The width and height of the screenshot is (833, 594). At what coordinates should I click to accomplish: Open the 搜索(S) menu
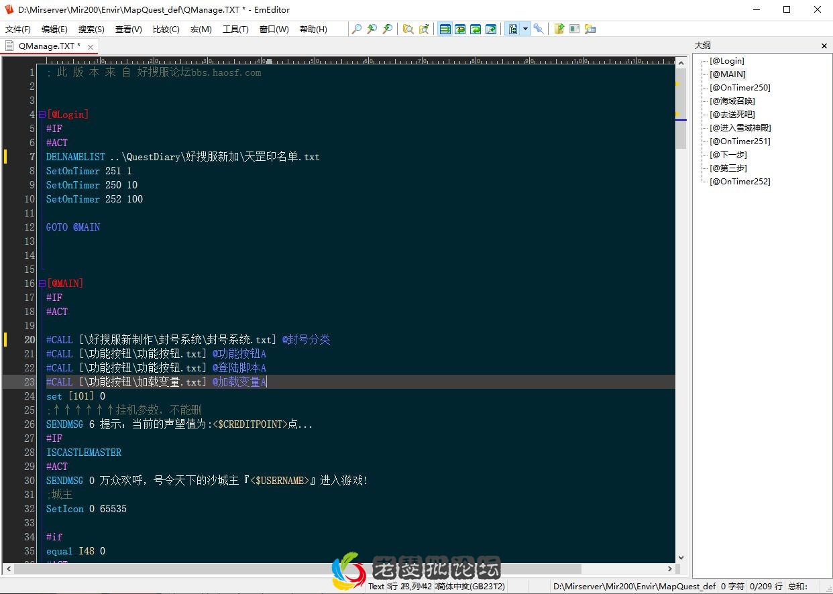point(91,29)
